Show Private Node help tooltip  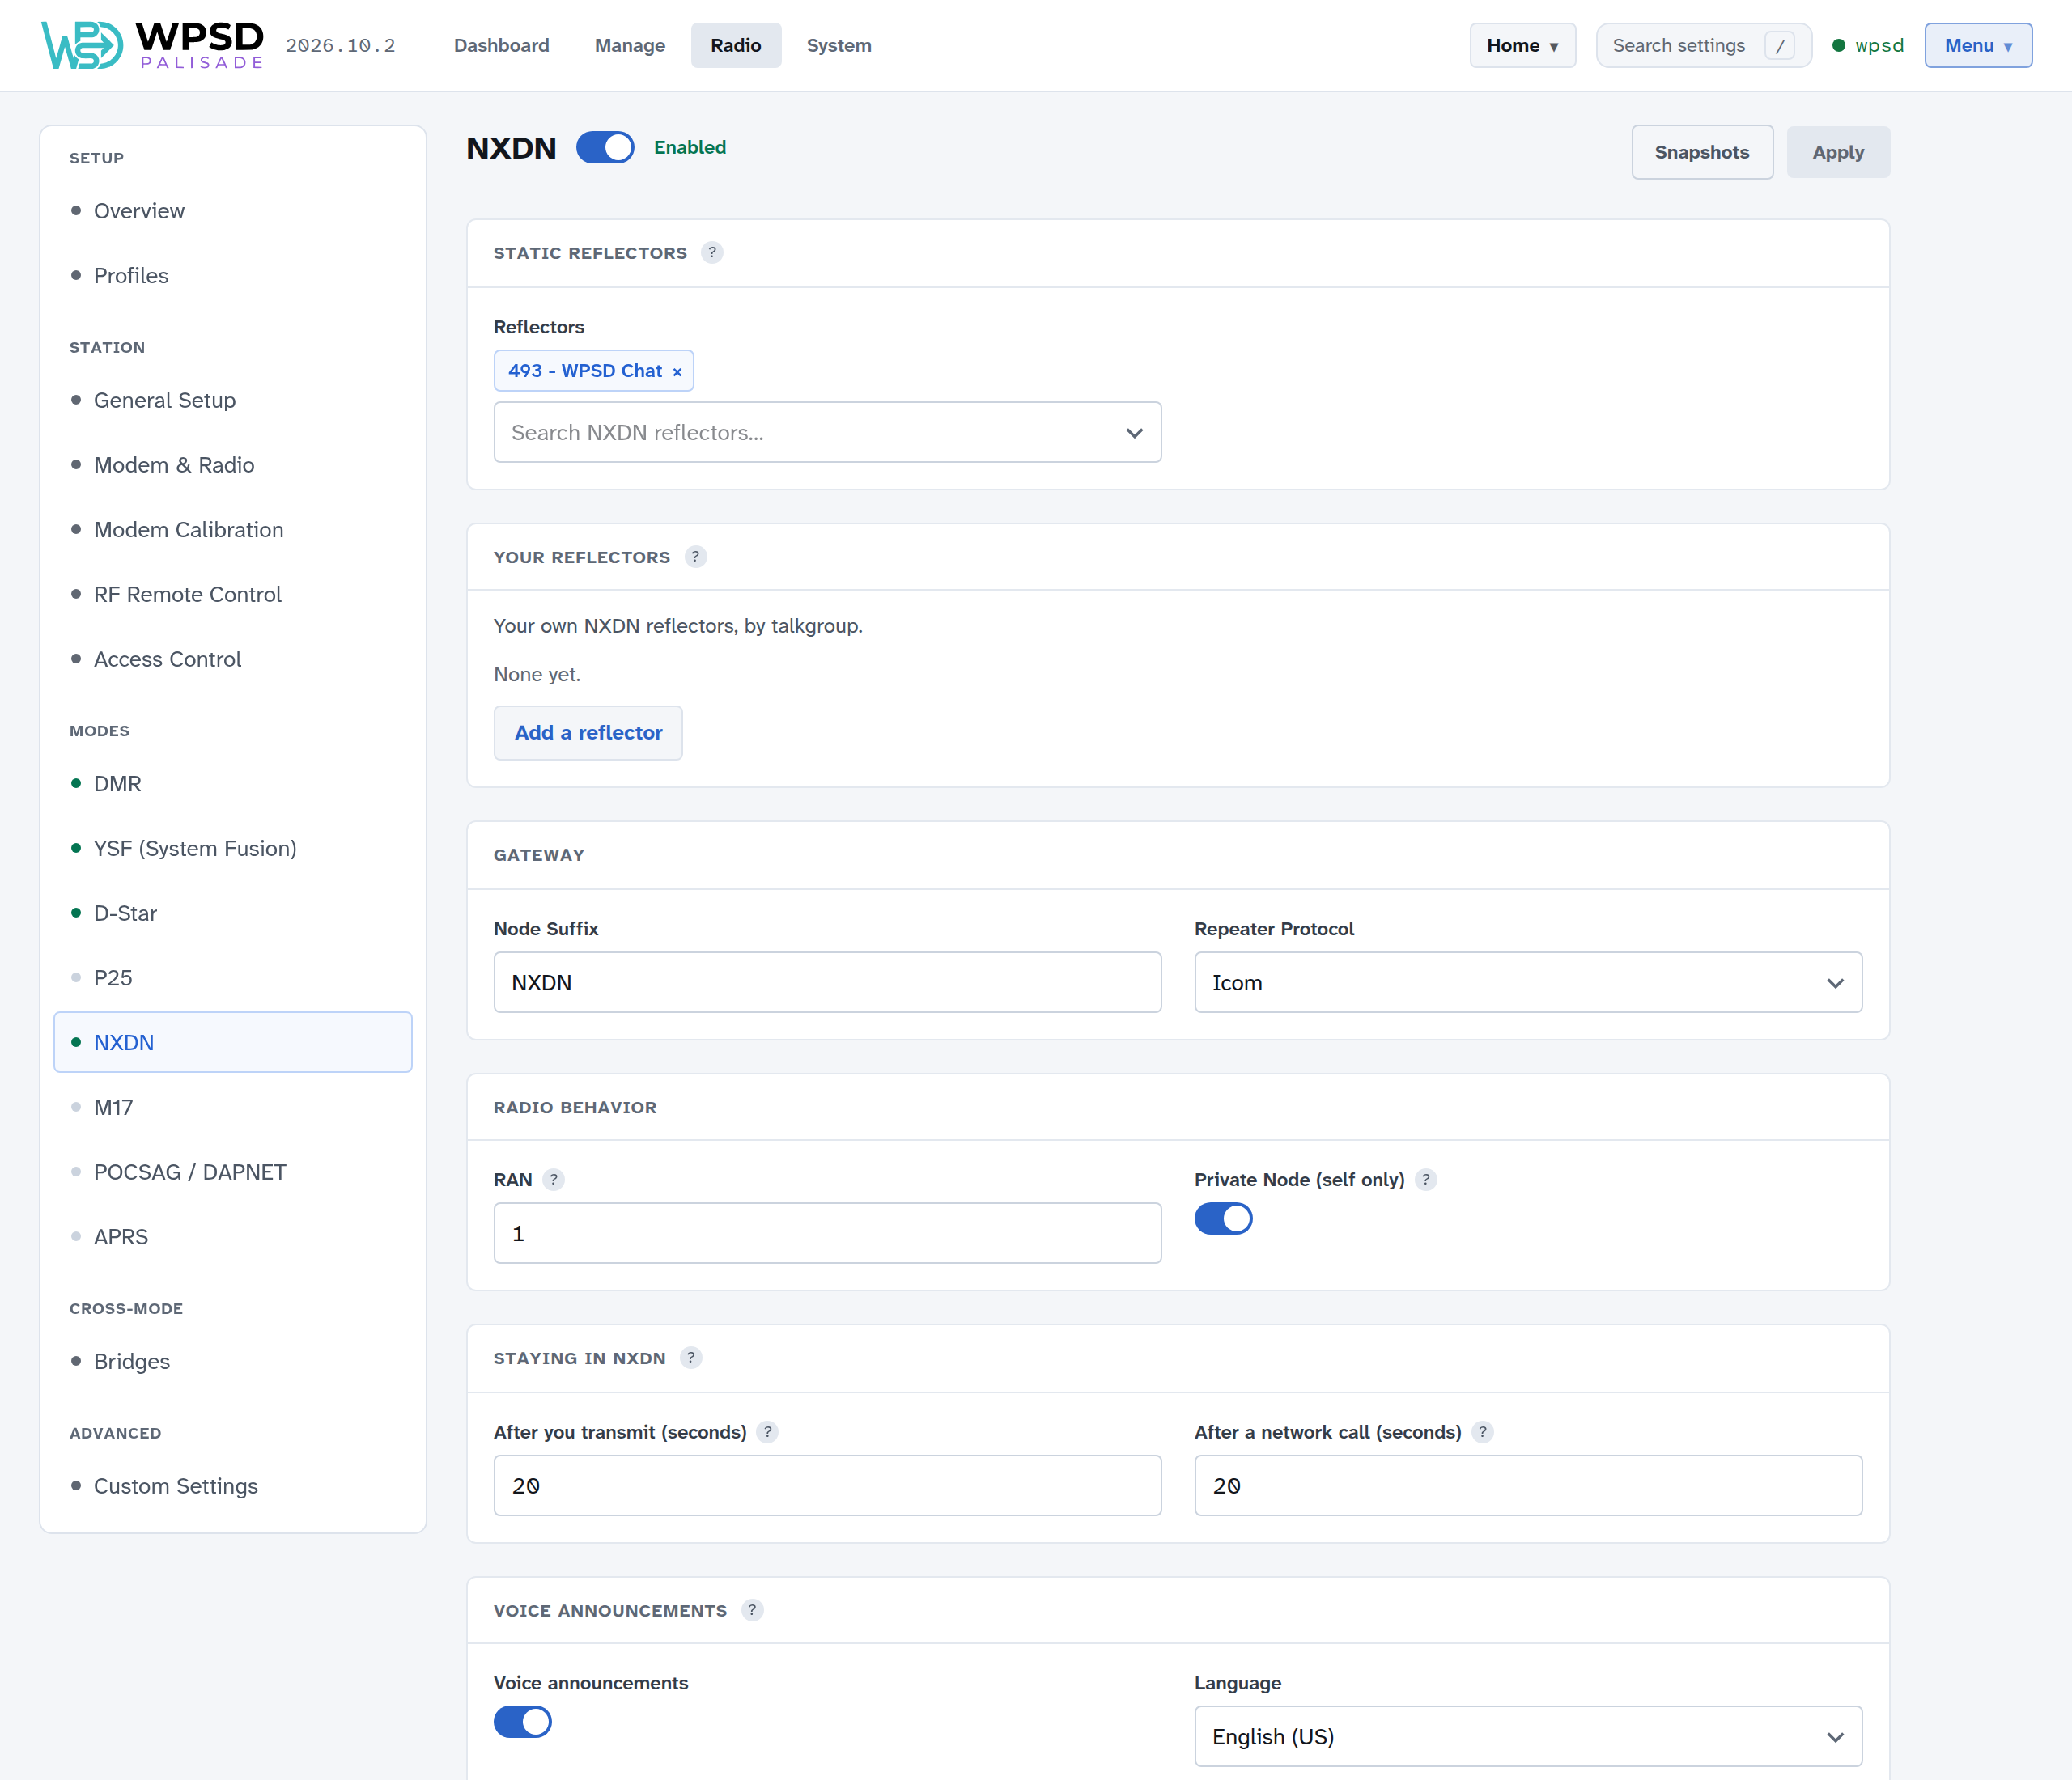click(1426, 1180)
